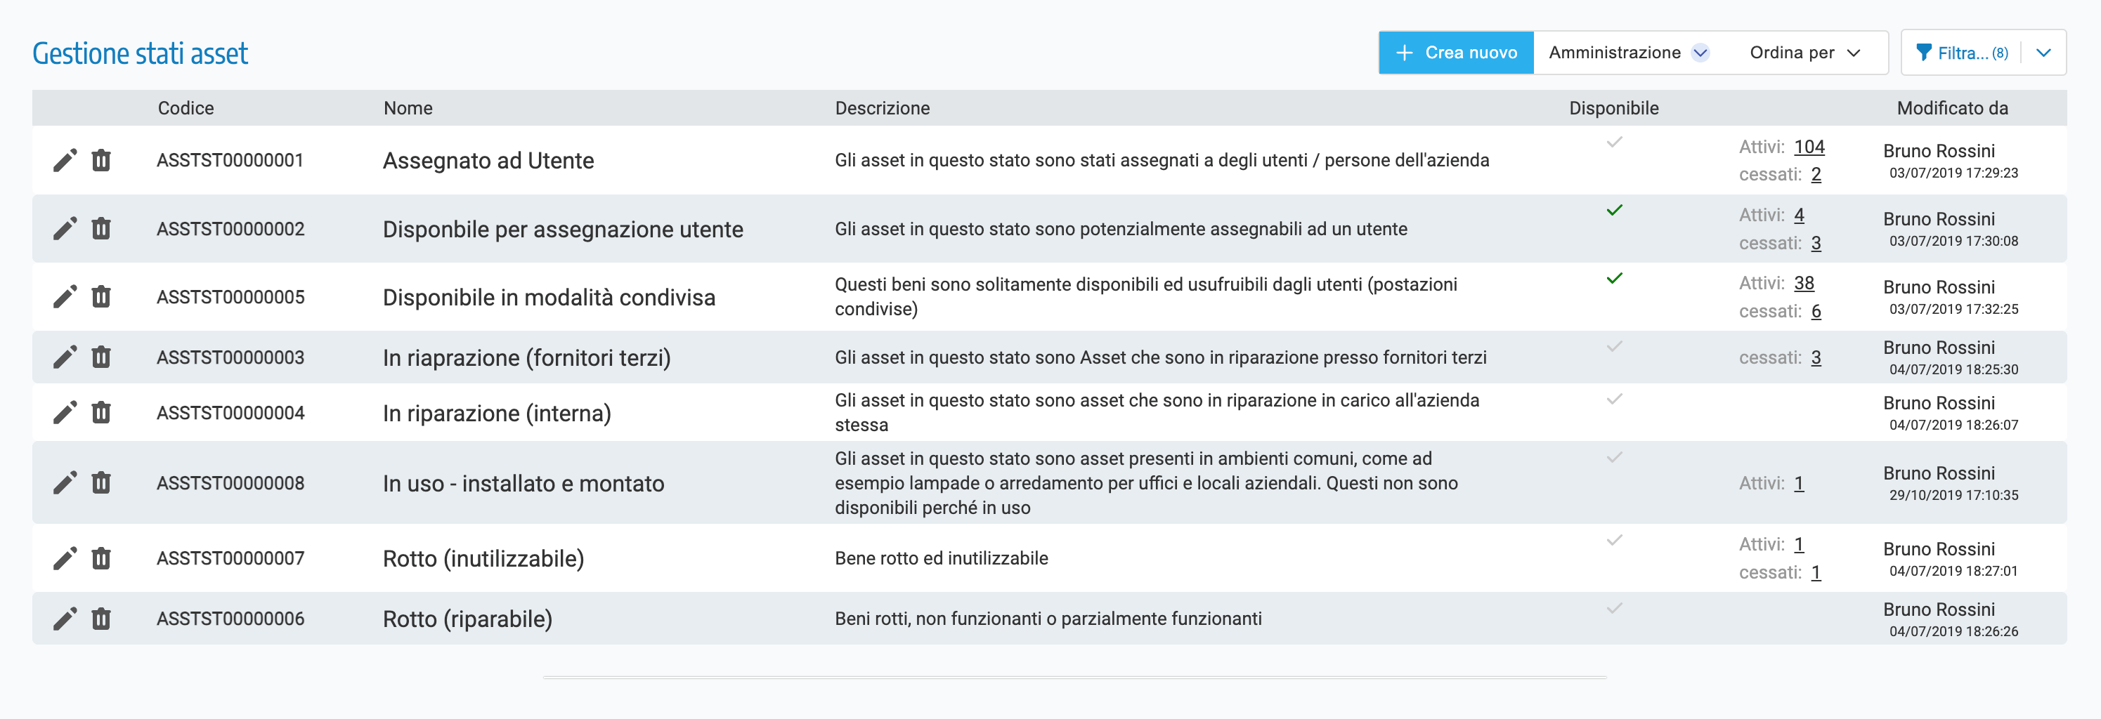Viewport: 2101px width, 719px height.
Task: Delete the Assegnato ad Utente status
Action: pyautogui.click(x=101, y=161)
